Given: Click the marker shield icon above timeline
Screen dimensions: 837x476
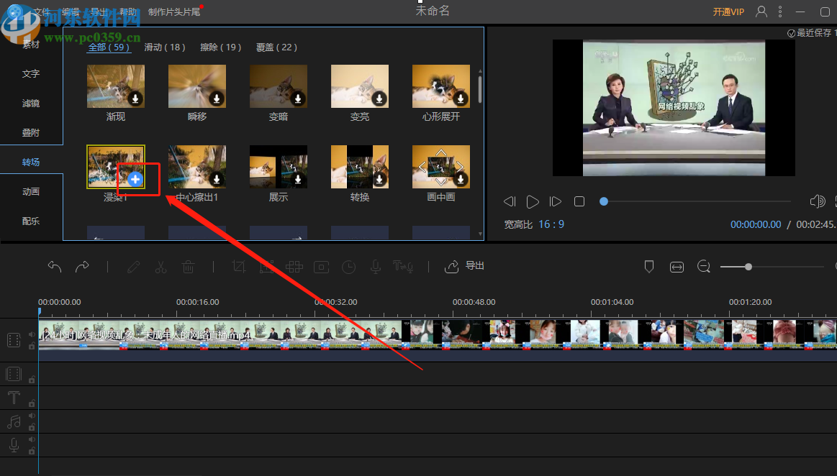Looking at the screenshot, I should tap(649, 267).
